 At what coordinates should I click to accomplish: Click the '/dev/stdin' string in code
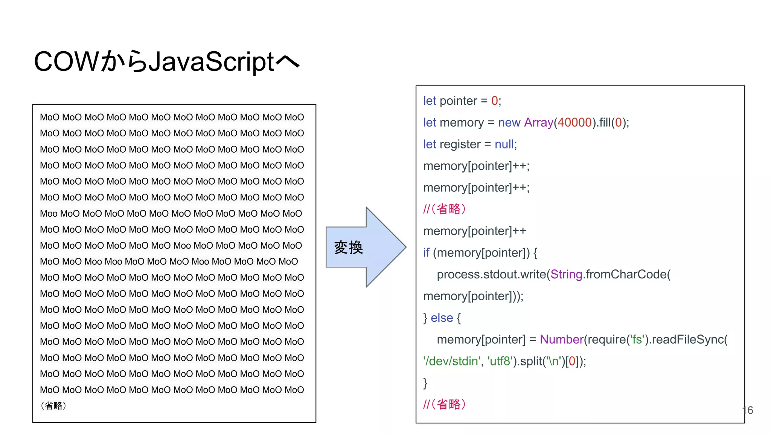point(452,361)
